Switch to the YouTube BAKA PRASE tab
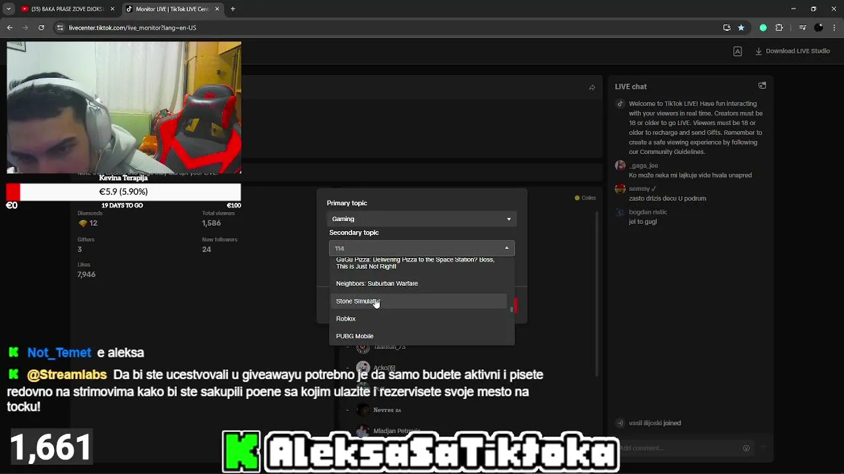The height and width of the screenshot is (474, 844). point(67,9)
